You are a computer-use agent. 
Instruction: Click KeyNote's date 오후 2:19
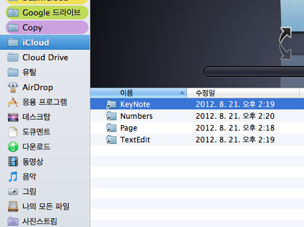click(x=259, y=104)
